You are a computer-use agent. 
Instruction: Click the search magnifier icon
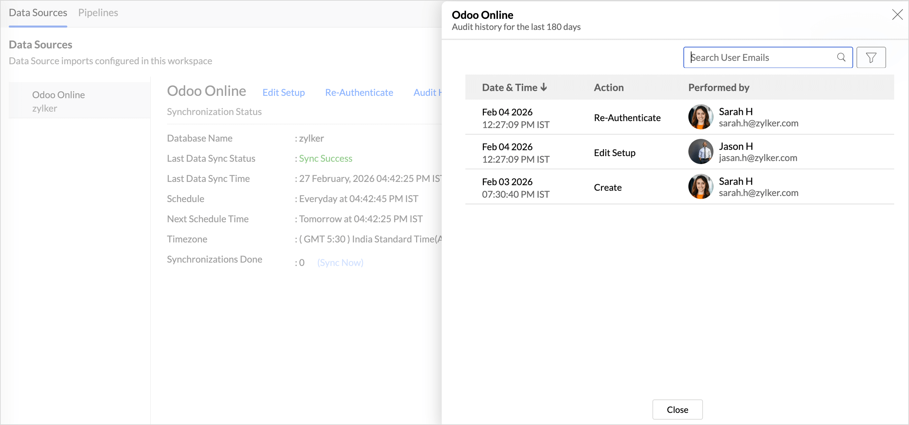[x=841, y=57]
